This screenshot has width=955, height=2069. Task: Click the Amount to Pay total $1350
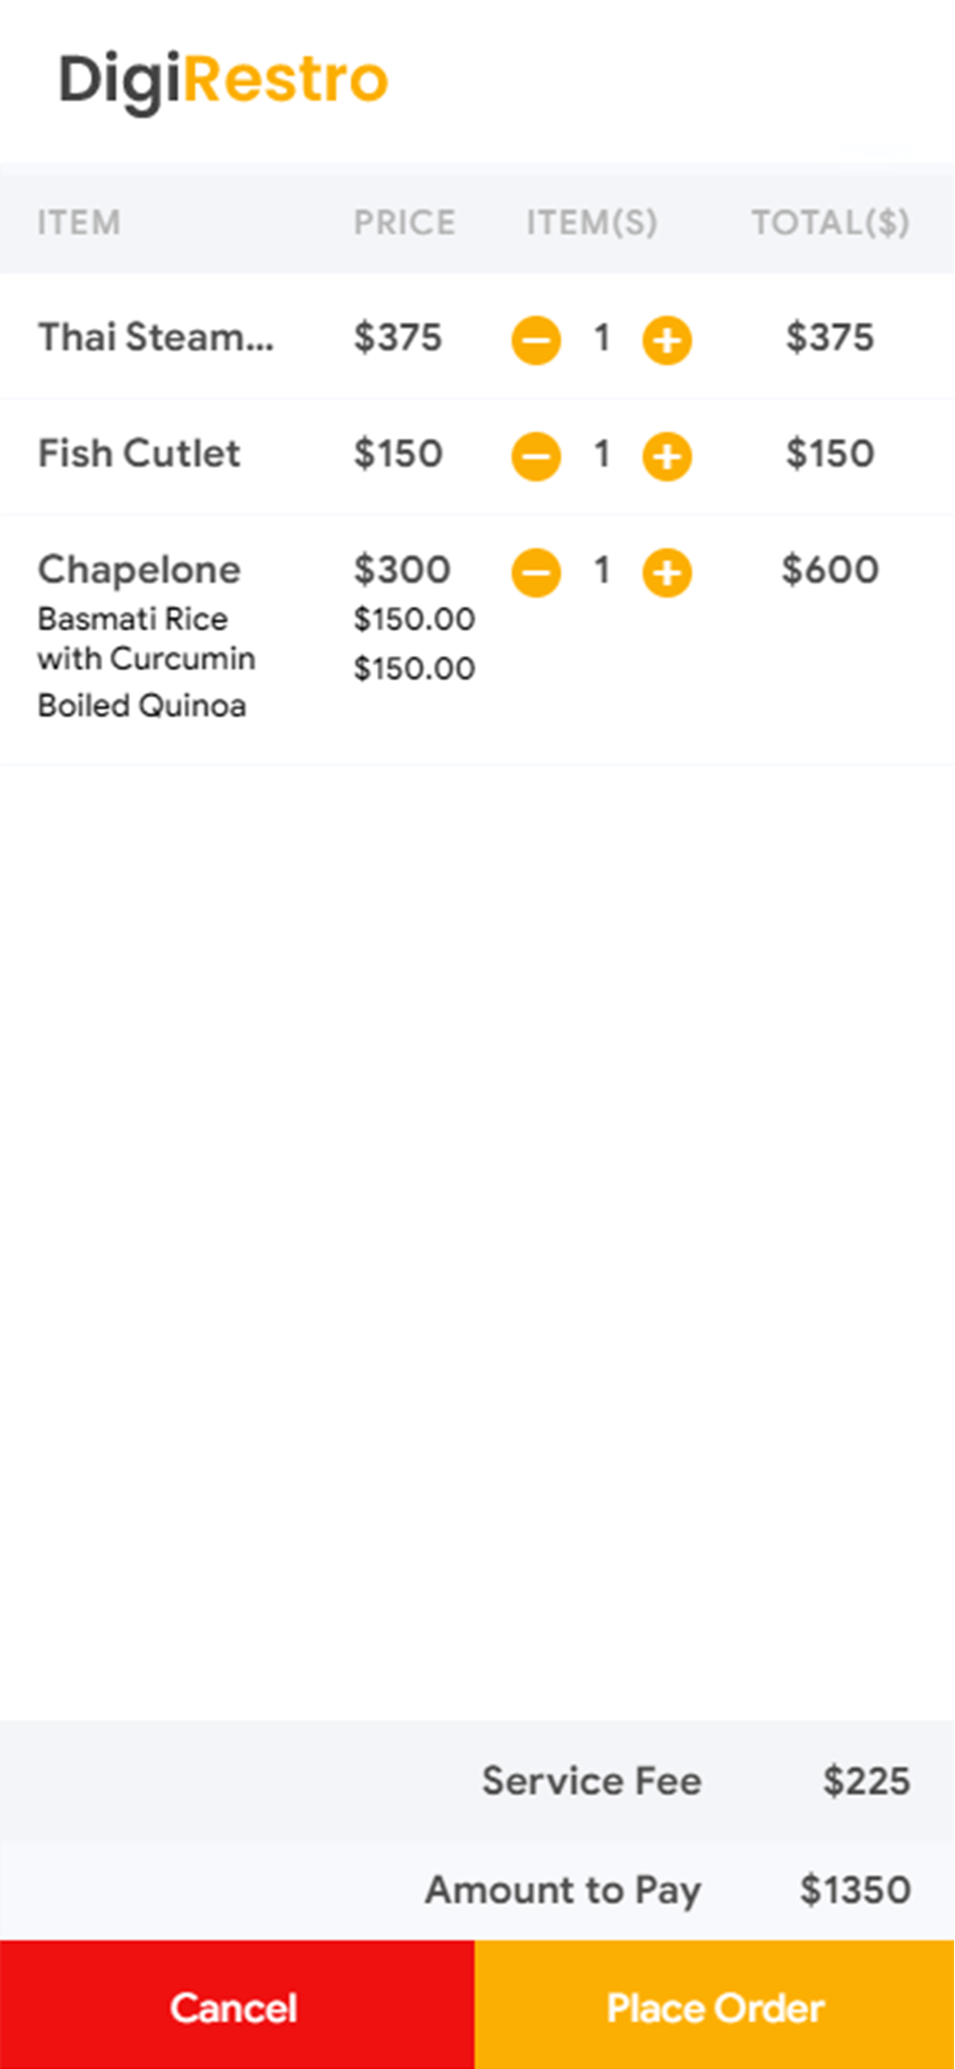(854, 1890)
